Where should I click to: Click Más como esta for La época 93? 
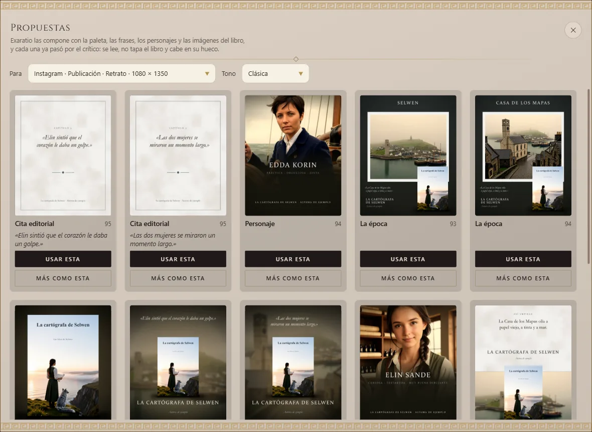click(408, 278)
